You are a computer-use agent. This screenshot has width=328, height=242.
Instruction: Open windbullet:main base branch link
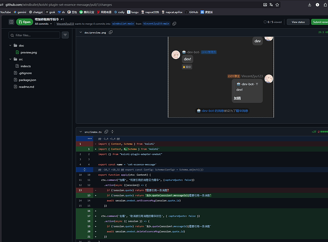click(x=123, y=24)
